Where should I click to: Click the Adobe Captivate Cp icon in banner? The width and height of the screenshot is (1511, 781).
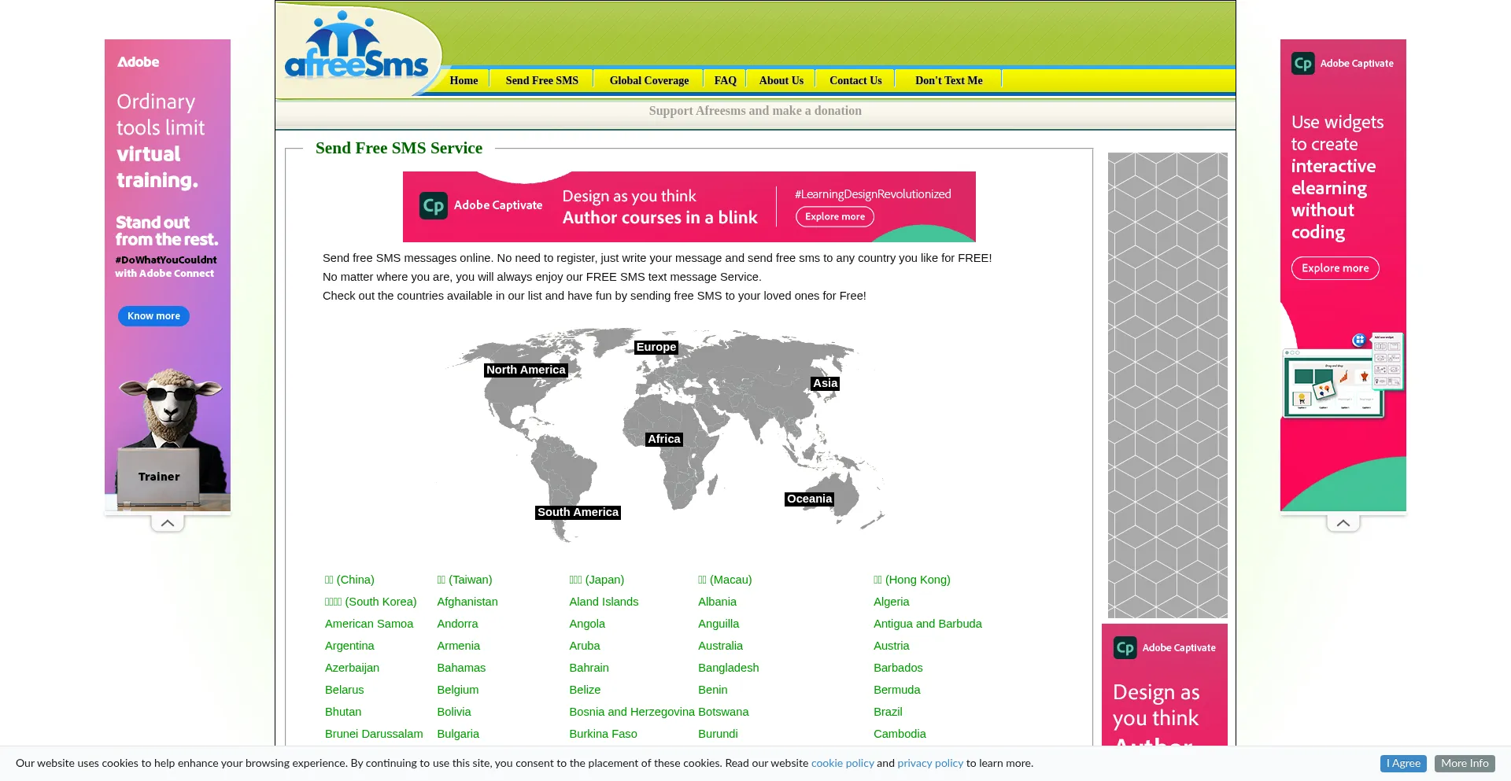[x=433, y=206]
